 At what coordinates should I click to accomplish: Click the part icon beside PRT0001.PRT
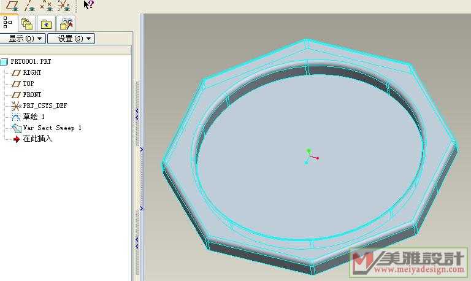pos(4,61)
